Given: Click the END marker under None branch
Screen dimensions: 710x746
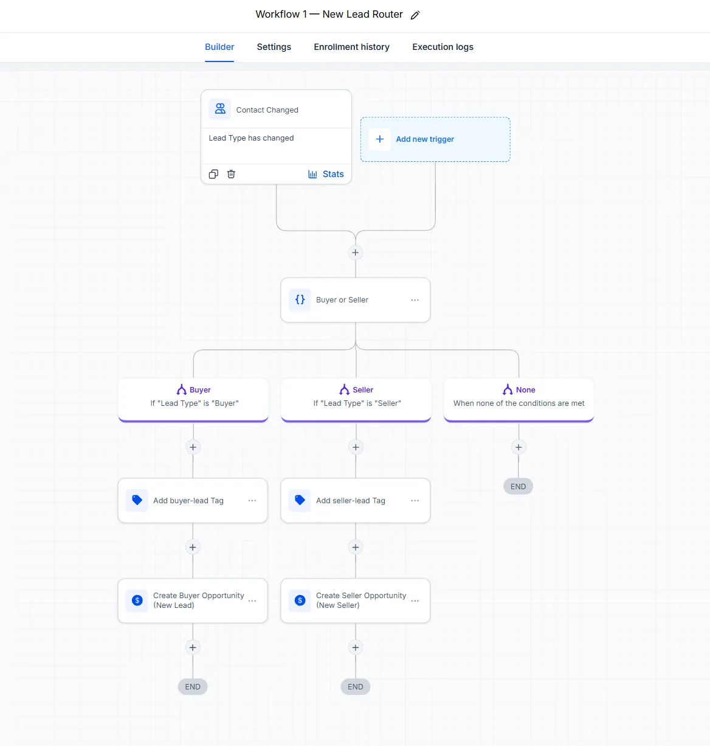Looking at the screenshot, I should 519,486.
